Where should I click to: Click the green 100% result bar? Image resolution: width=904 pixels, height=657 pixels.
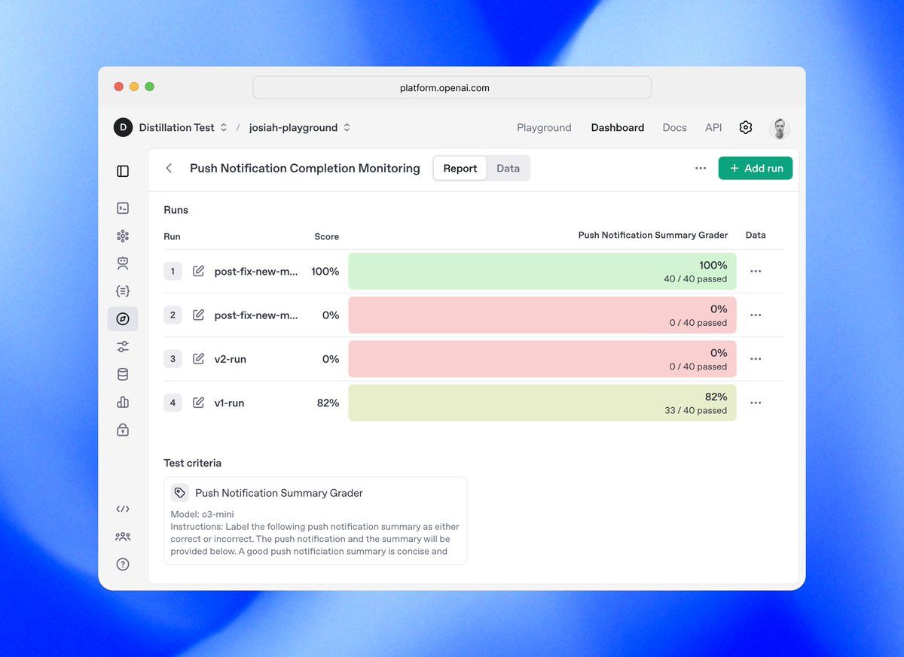click(542, 272)
